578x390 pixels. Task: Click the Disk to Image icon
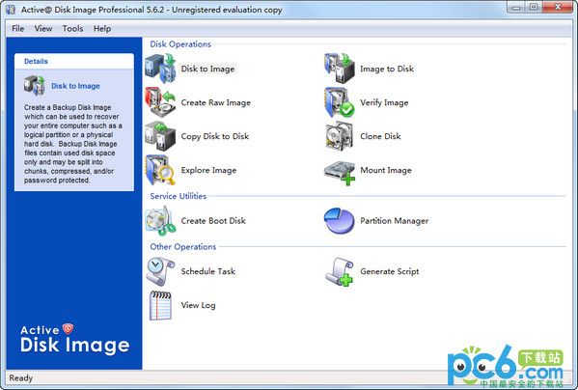click(161, 69)
